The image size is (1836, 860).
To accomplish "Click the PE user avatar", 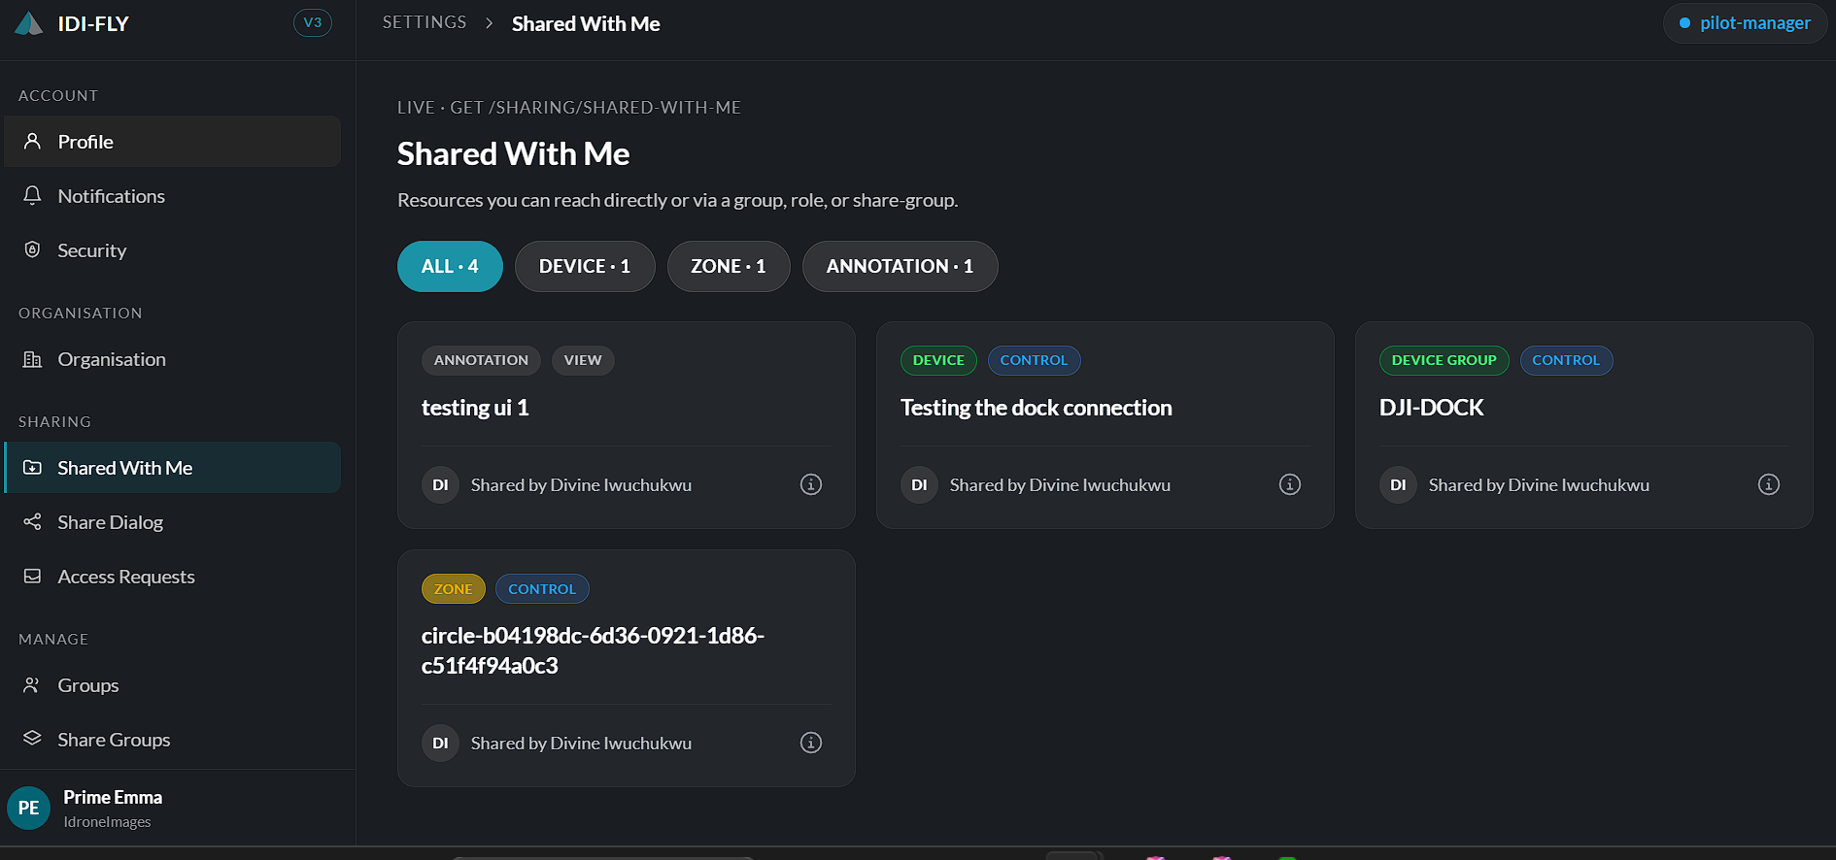I will [x=29, y=808].
